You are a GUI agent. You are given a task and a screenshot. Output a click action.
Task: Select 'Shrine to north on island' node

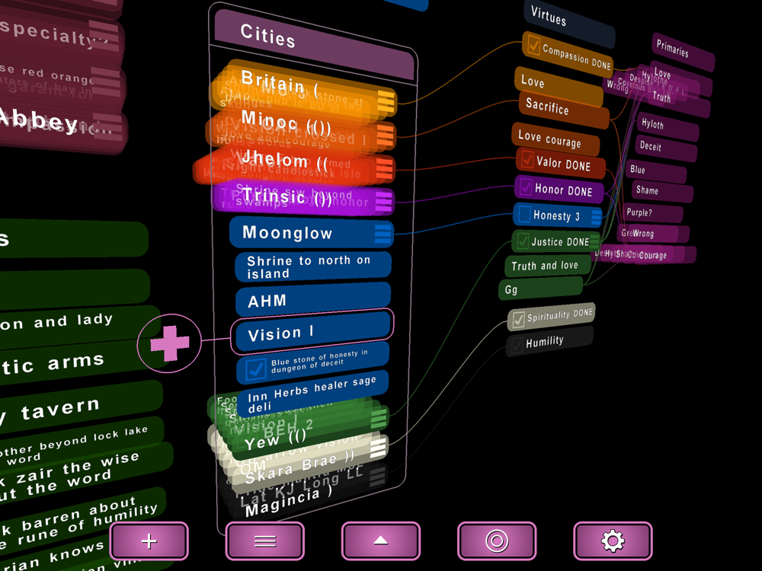[313, 266]
